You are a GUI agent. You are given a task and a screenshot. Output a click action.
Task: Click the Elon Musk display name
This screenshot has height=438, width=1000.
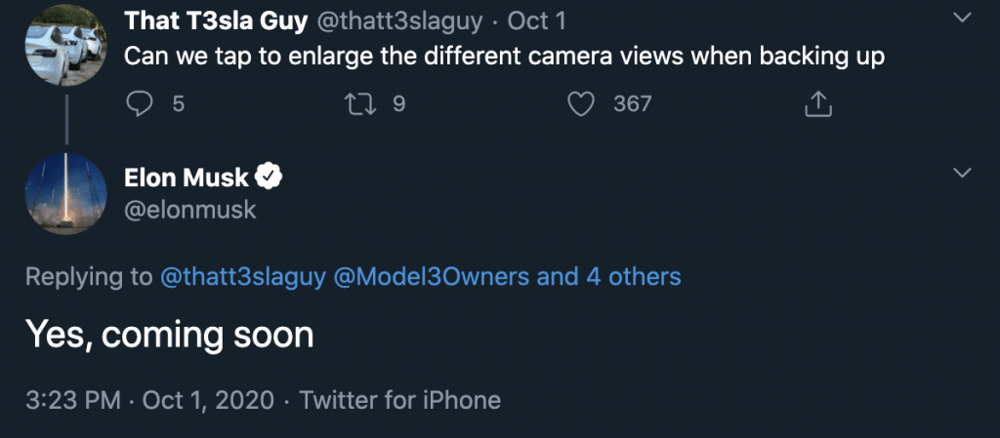(187, 178)
